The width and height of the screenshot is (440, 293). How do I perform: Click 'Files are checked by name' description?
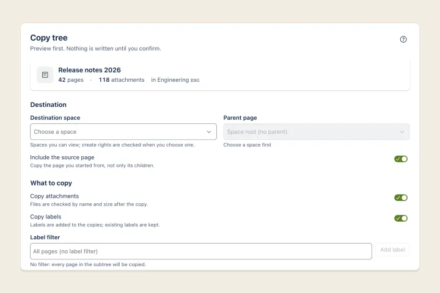89,204
